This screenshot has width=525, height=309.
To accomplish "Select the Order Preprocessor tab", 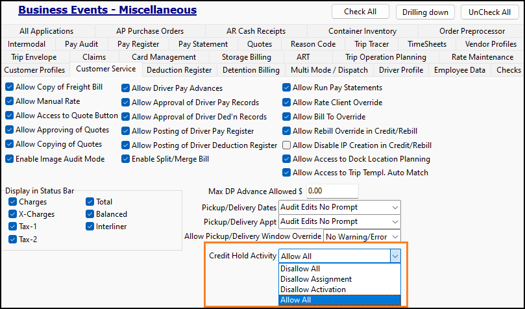I will [472, 31].
